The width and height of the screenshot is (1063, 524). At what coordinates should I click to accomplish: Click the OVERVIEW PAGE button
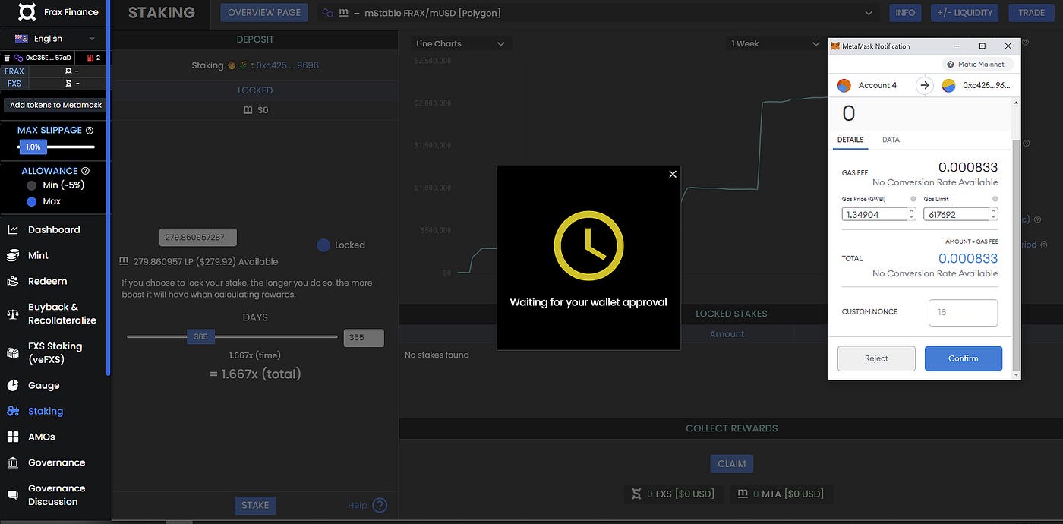pyautogui.click(x=264, y=13)
